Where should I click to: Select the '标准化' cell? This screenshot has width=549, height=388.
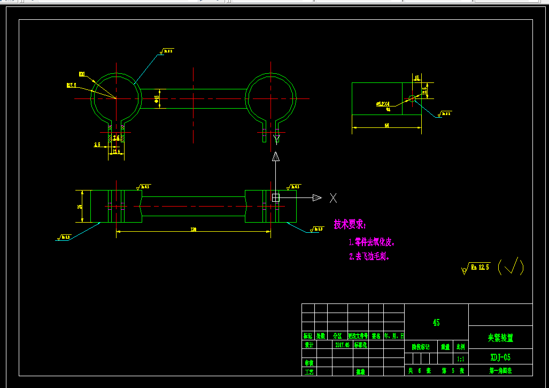point(361,345)
